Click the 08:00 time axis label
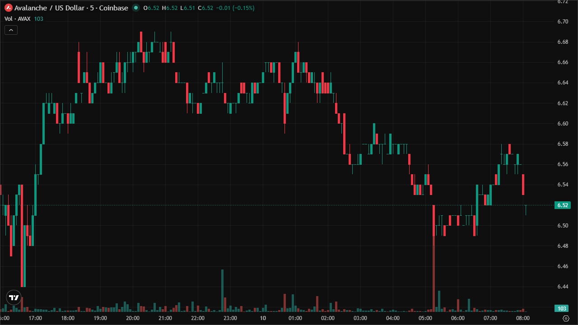Image resolution: width=578 pixels, height=325 pixels. click(x=523, y=318)
